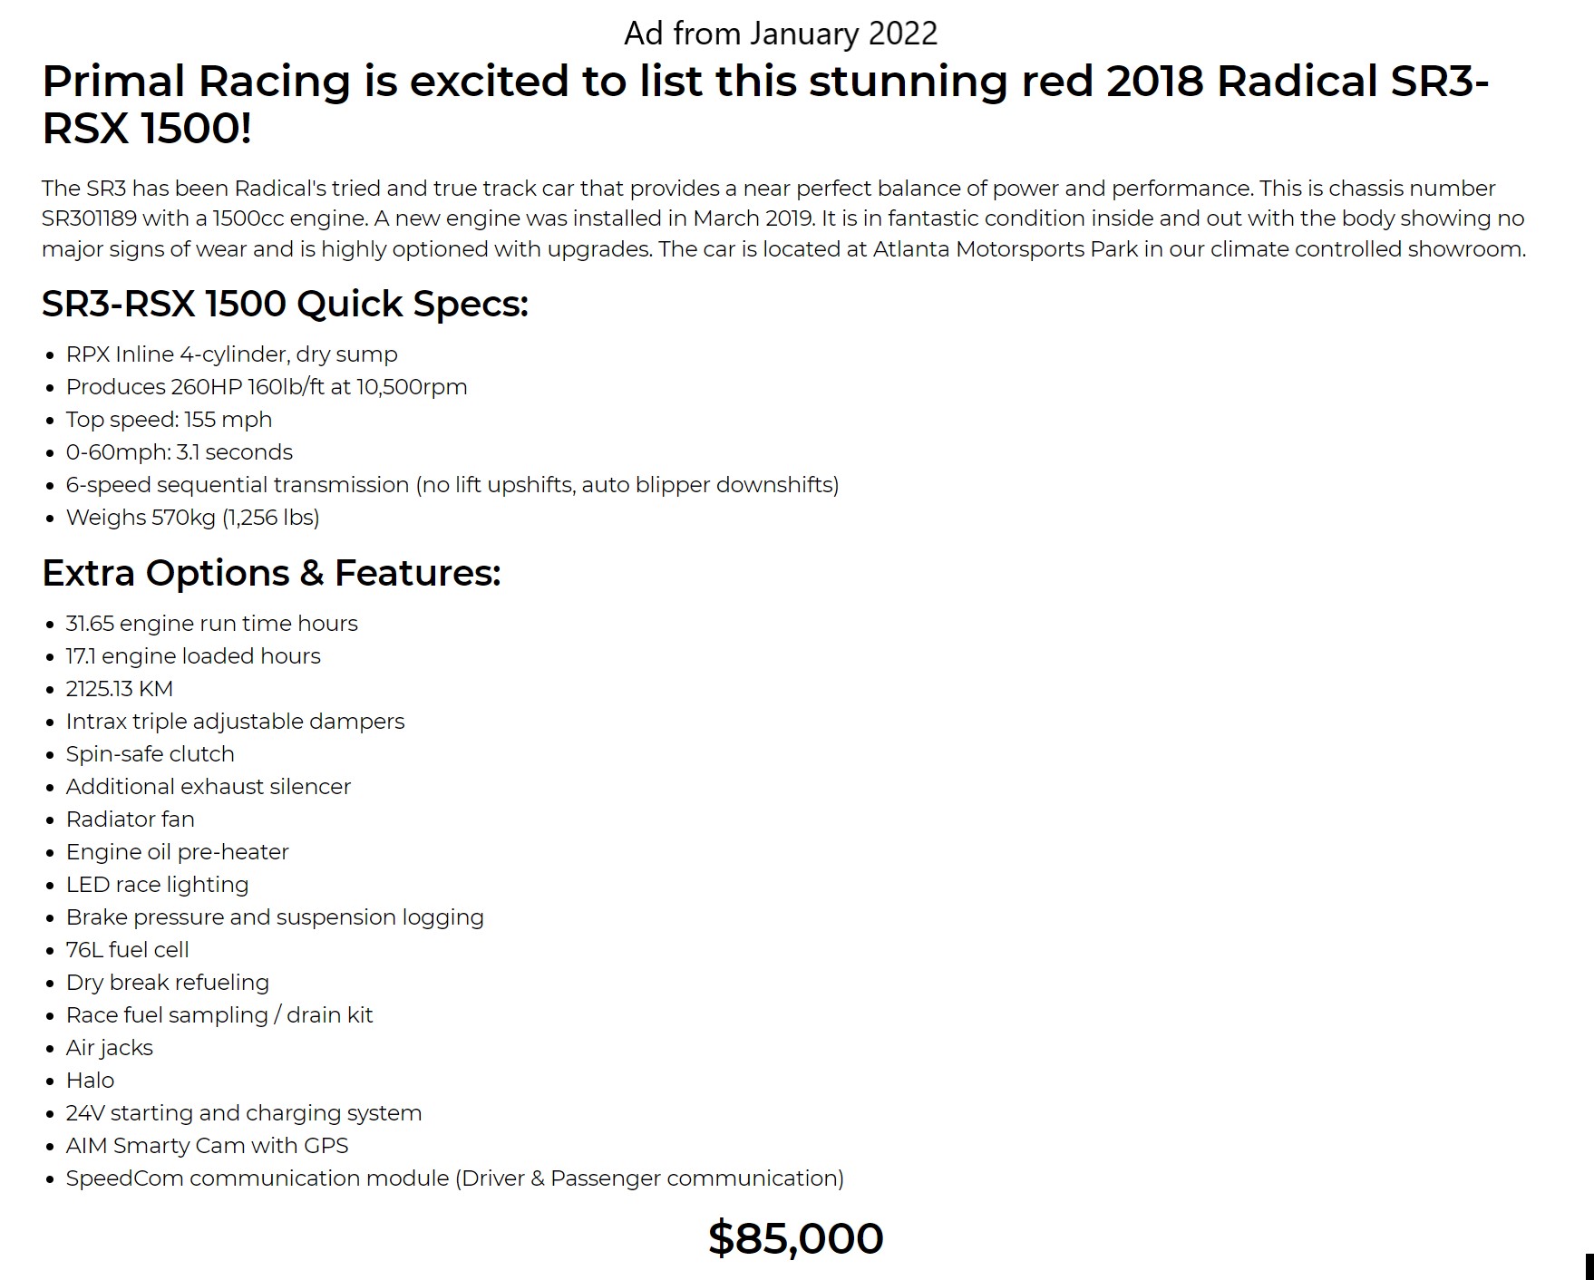Click the "Air jacks" list item
This screenshot has width=1594, height=1280.
tap(109, 1048)
